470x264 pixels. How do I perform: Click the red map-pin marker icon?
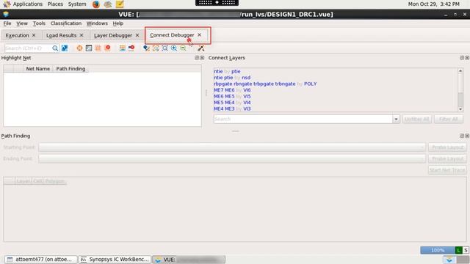coord(108,48)
